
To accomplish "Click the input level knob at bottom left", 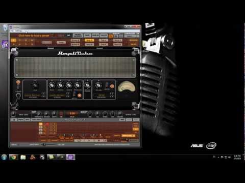I will [x=13, y=114].
